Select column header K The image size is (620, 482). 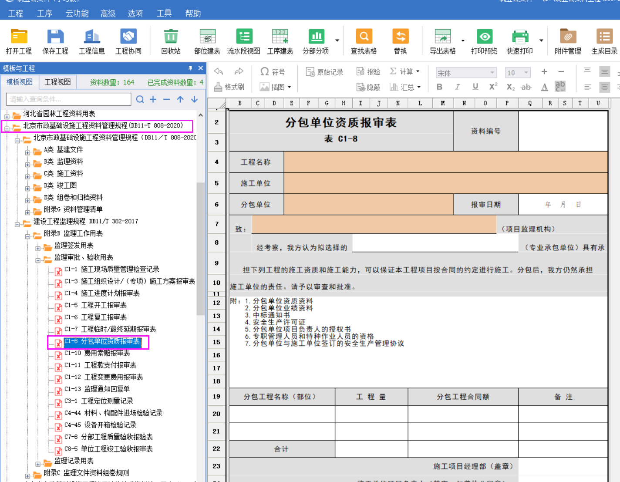(398, 103)
